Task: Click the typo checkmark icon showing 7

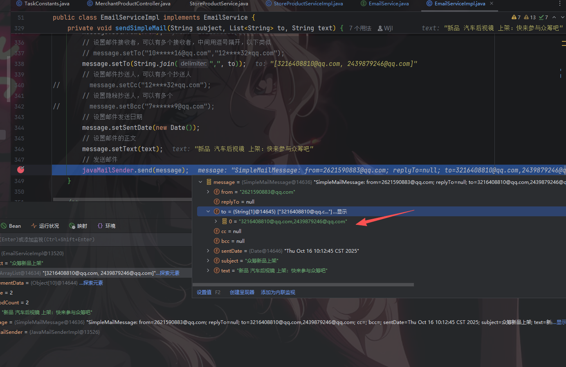Action: click(x=544, y=18)
